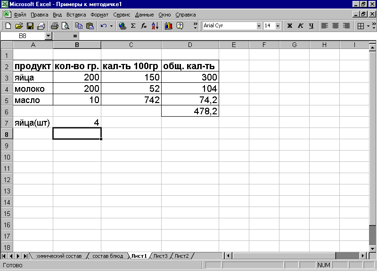Launch the Chart Wizard icon

[x=169, y=26]
